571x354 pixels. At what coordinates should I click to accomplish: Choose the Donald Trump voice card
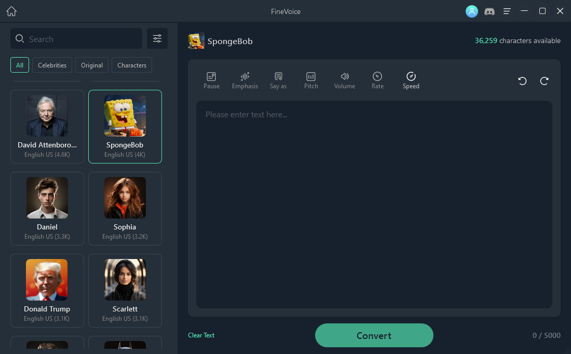pyautogui.click(x=47, y=291)
